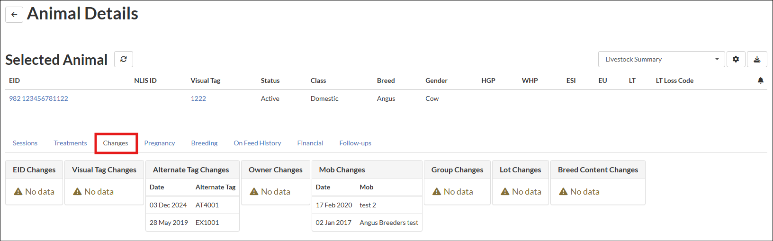Open the Breeding tab
This screenshot has height=241, width=773.
pyautogui.click(x=204, y=143)
